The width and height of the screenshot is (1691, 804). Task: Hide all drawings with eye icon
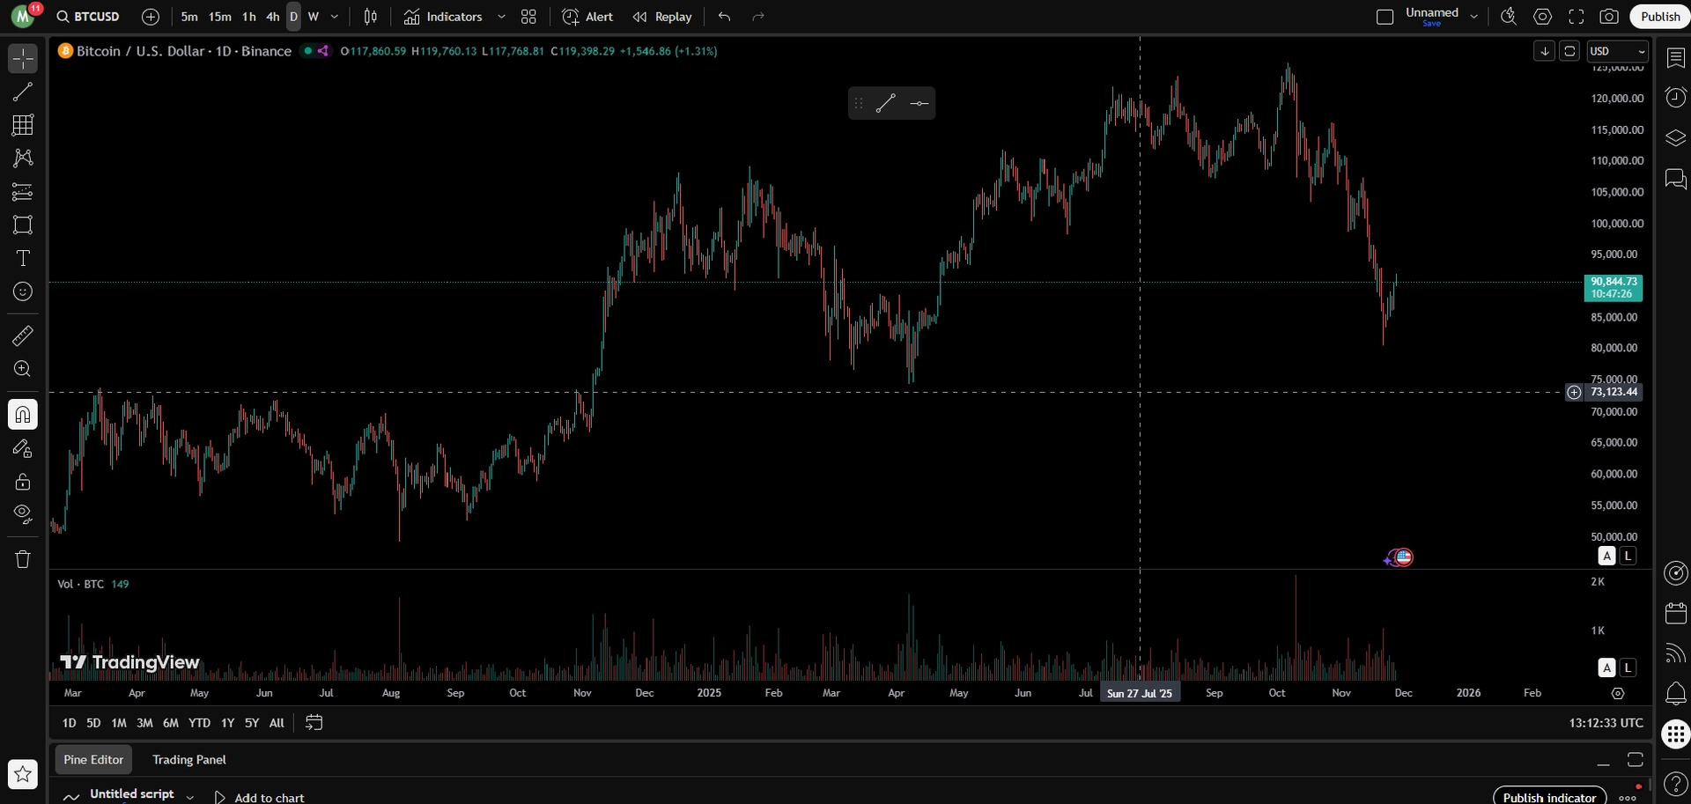click(x=23, y=514)
